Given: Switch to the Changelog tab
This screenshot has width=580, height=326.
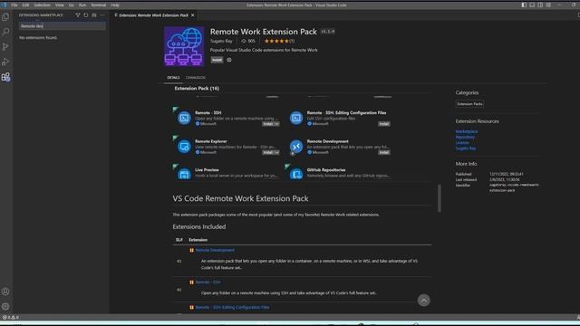Looking at the screenshot, I should click(196, 78).
